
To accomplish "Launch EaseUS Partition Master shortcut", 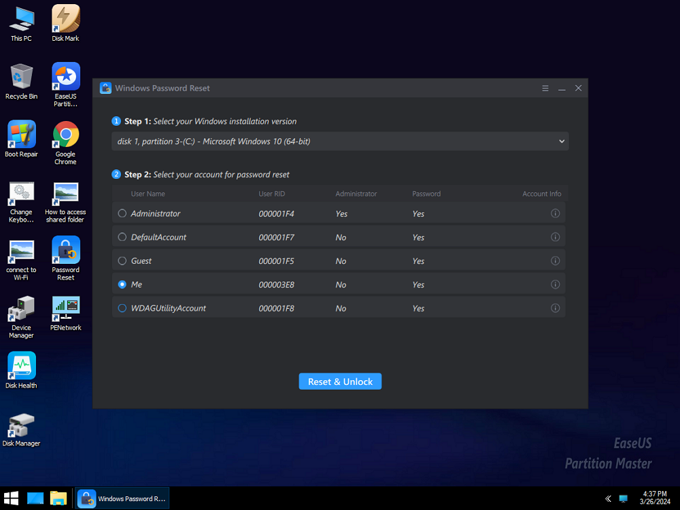I will coord(65,78).
